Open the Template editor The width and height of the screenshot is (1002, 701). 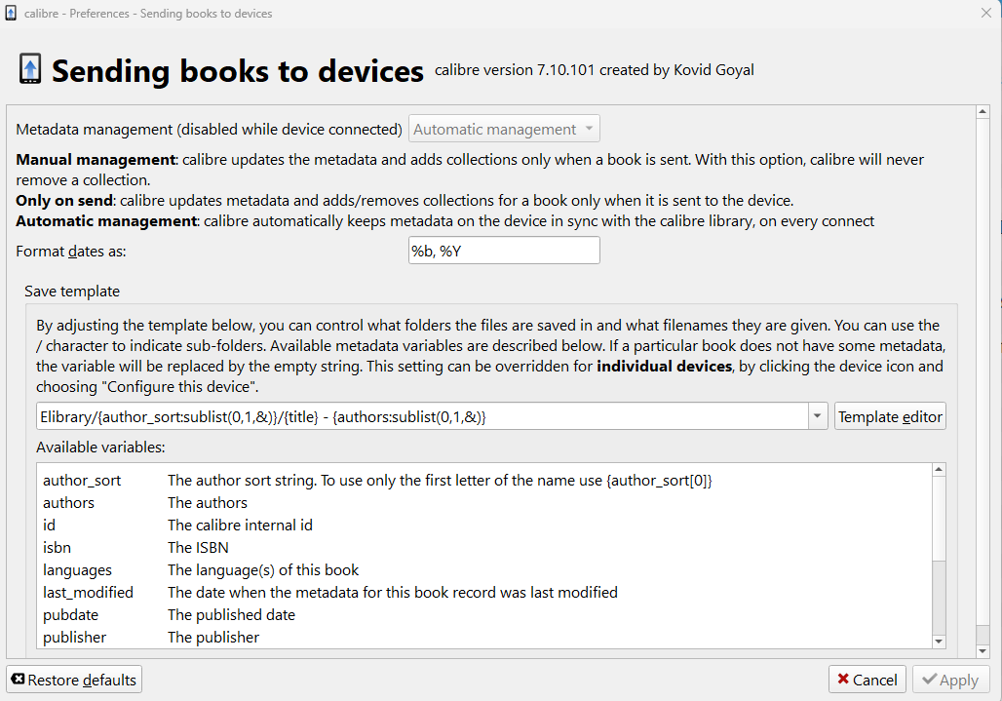[890, 417]
